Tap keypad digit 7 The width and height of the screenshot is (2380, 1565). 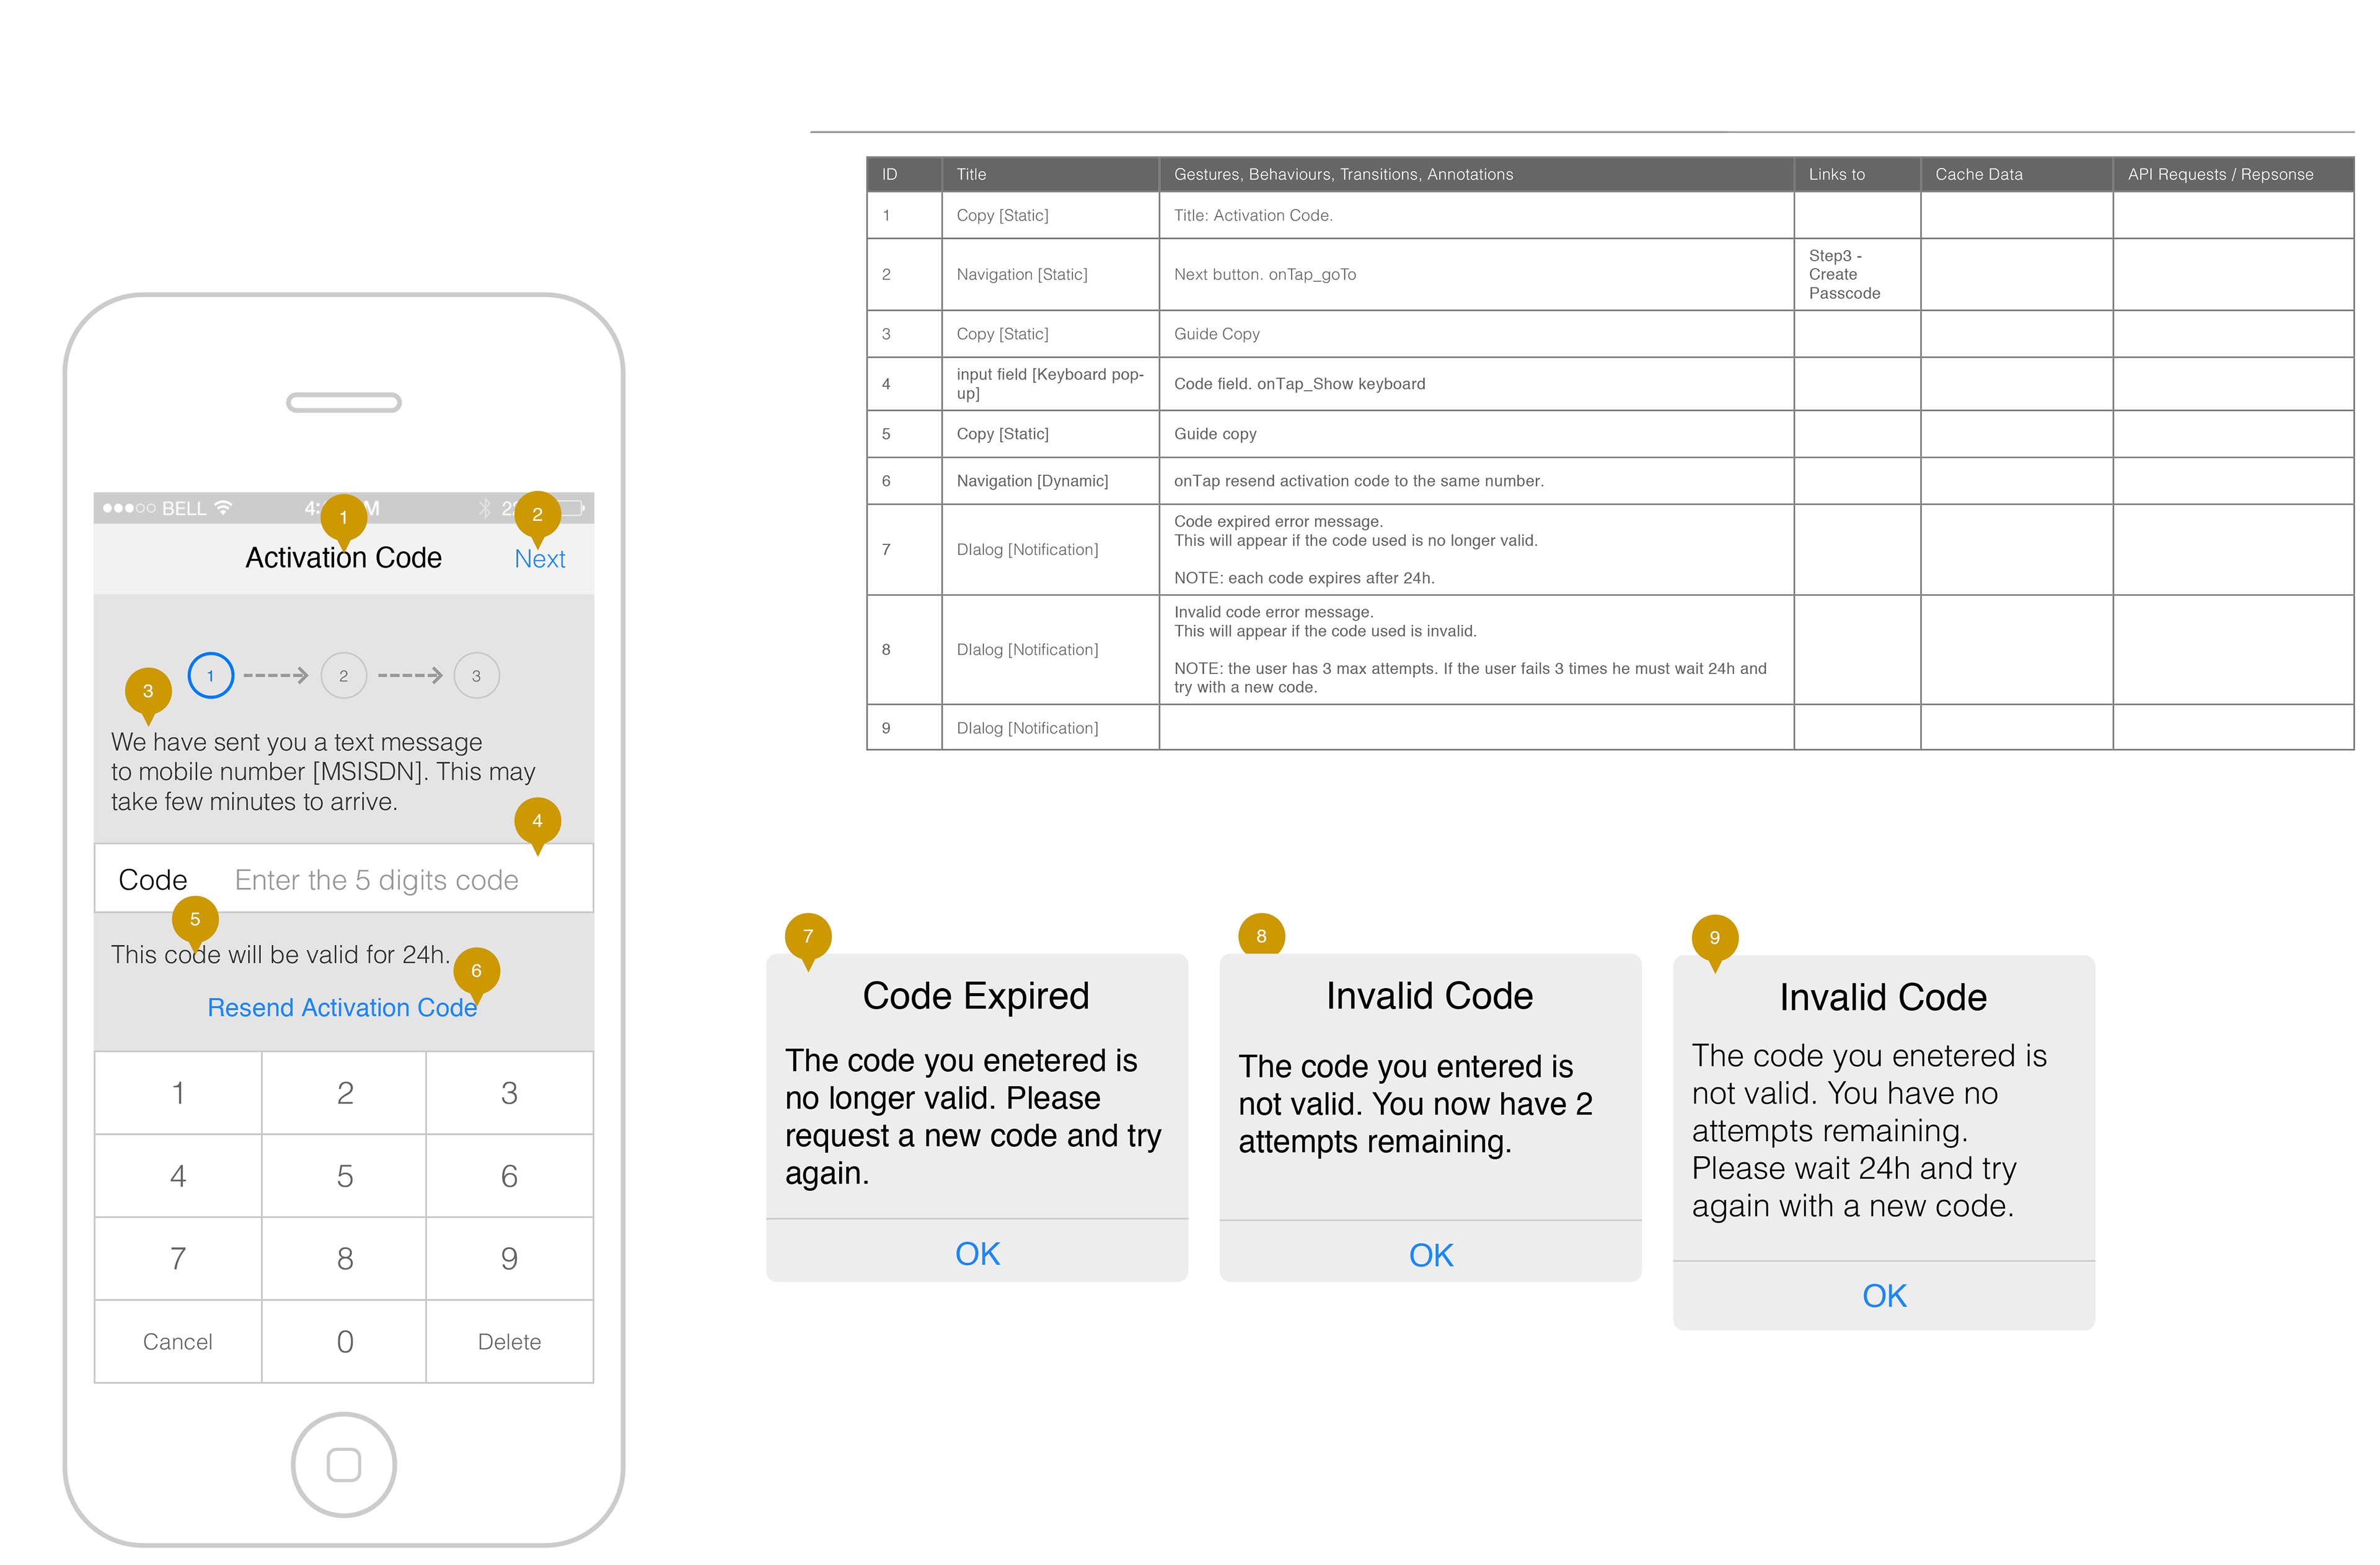click(x=178, y=1258)
